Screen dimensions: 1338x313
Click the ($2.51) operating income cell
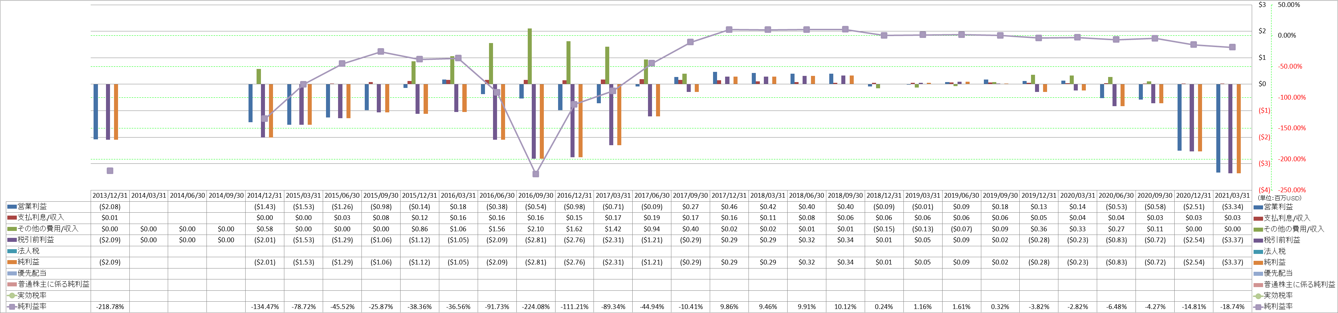[1194, 207]
